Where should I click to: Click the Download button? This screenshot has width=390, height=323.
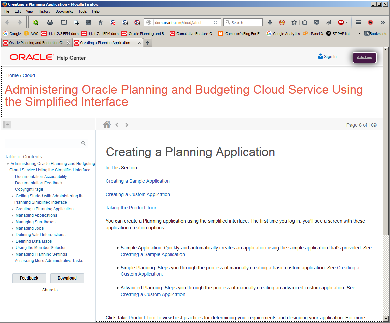pyautogui.click(x=67, y=278)
